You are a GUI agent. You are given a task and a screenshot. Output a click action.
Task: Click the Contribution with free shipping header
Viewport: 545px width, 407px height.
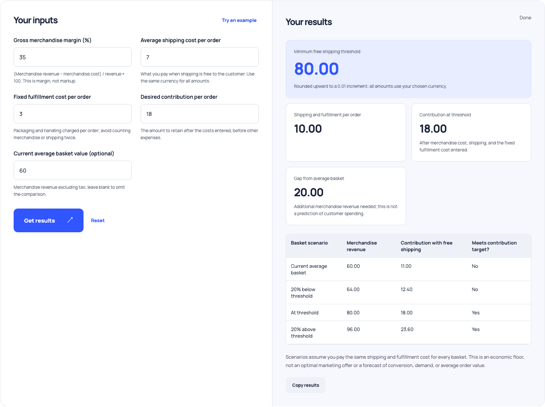coord(426,246)
